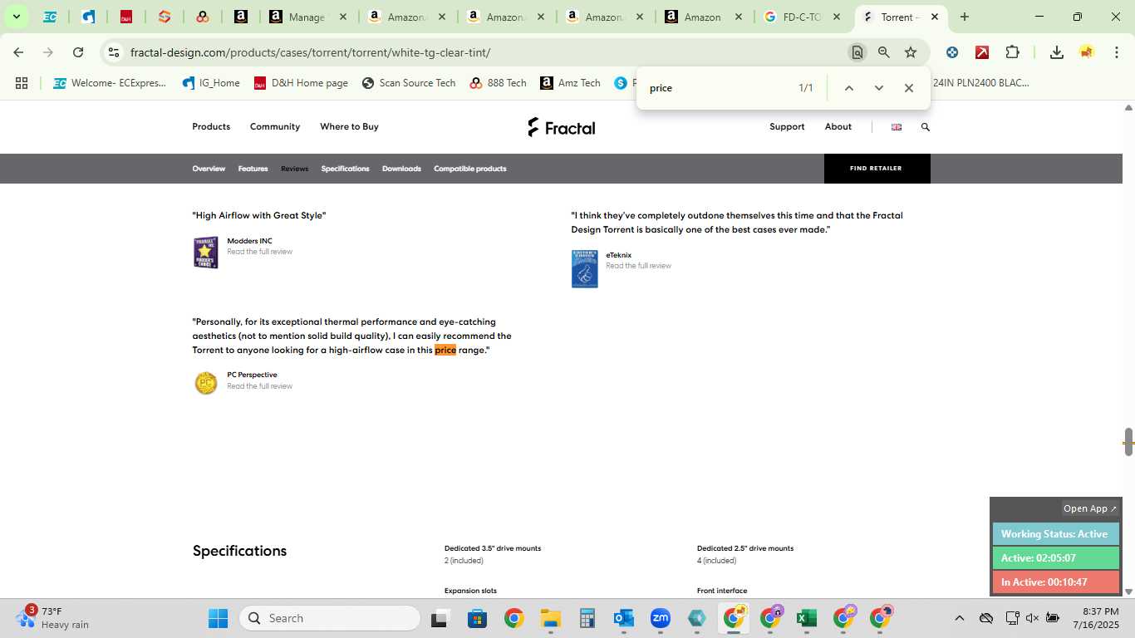Image resolution: width=1135 pixels, height=638 pixels.
Task: Jump to Compatible products section
Action: pos(470,169)
